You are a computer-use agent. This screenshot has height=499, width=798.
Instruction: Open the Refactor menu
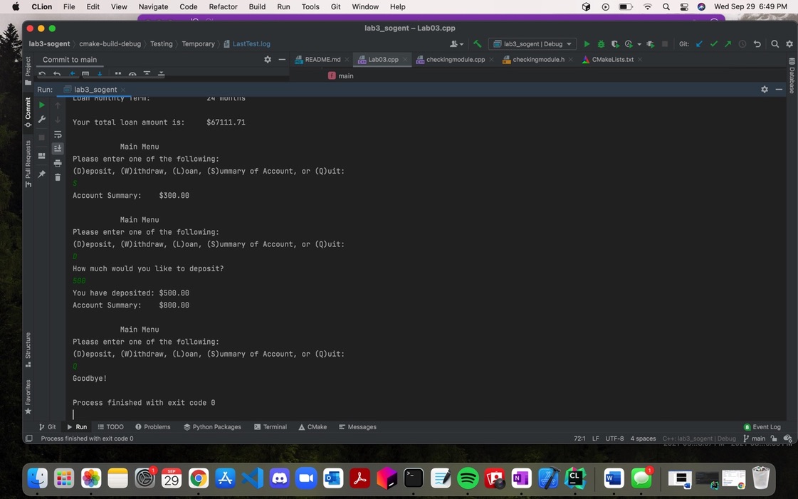click(223, 6)
